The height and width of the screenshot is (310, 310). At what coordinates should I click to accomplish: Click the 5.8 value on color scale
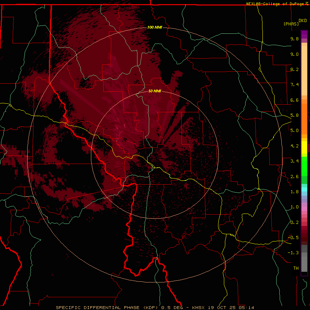pos(294,115)
